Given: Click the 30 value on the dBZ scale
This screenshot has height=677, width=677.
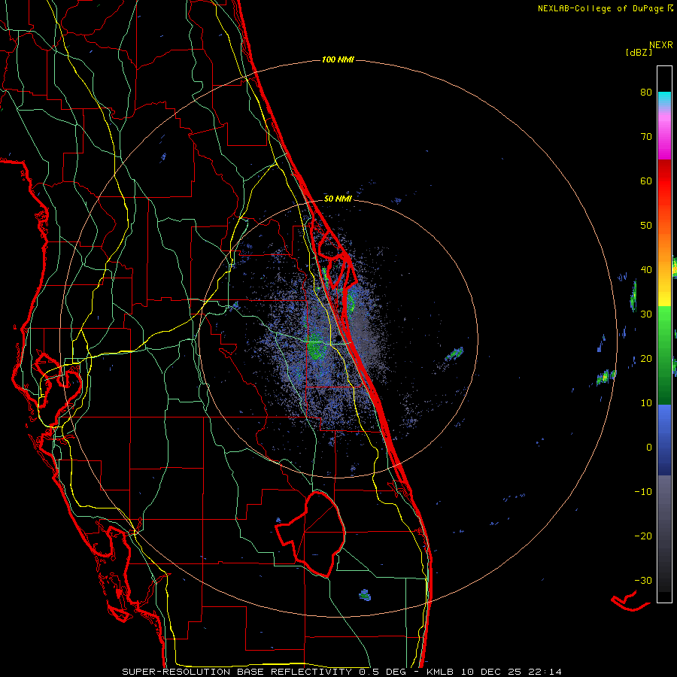Looking at the screenshot, I should [x=646, y=314].
